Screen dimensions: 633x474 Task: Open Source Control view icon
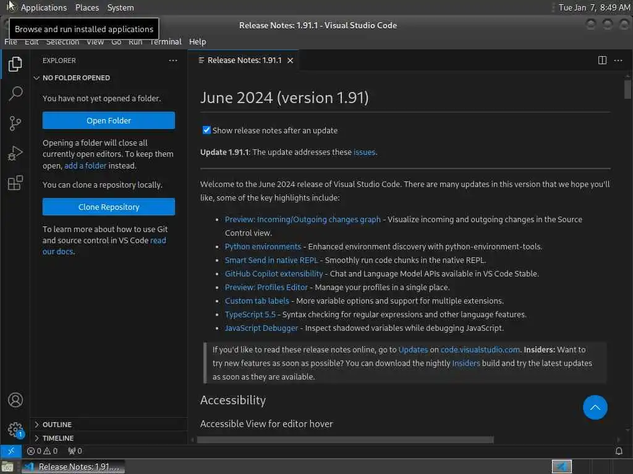(15, 123)
